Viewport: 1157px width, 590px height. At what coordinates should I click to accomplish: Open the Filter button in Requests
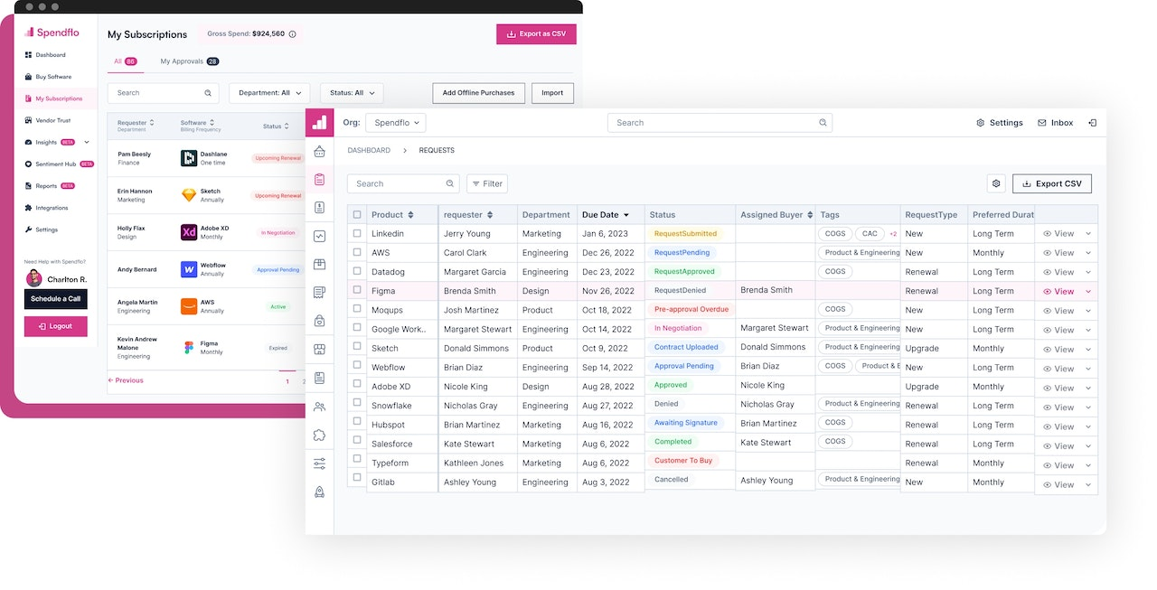[486, 183]
